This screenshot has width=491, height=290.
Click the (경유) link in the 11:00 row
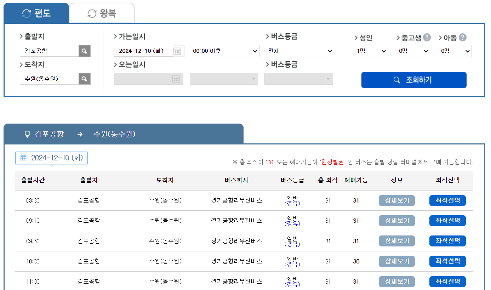(292, 285)
